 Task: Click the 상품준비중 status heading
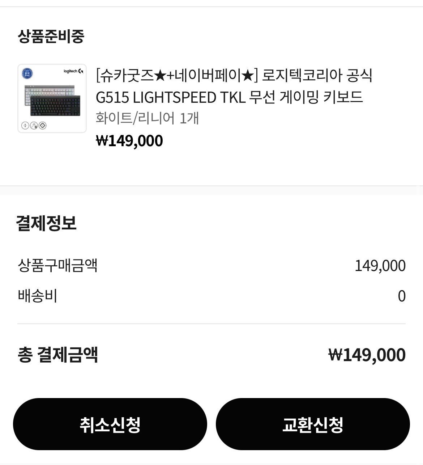(51, 37)
